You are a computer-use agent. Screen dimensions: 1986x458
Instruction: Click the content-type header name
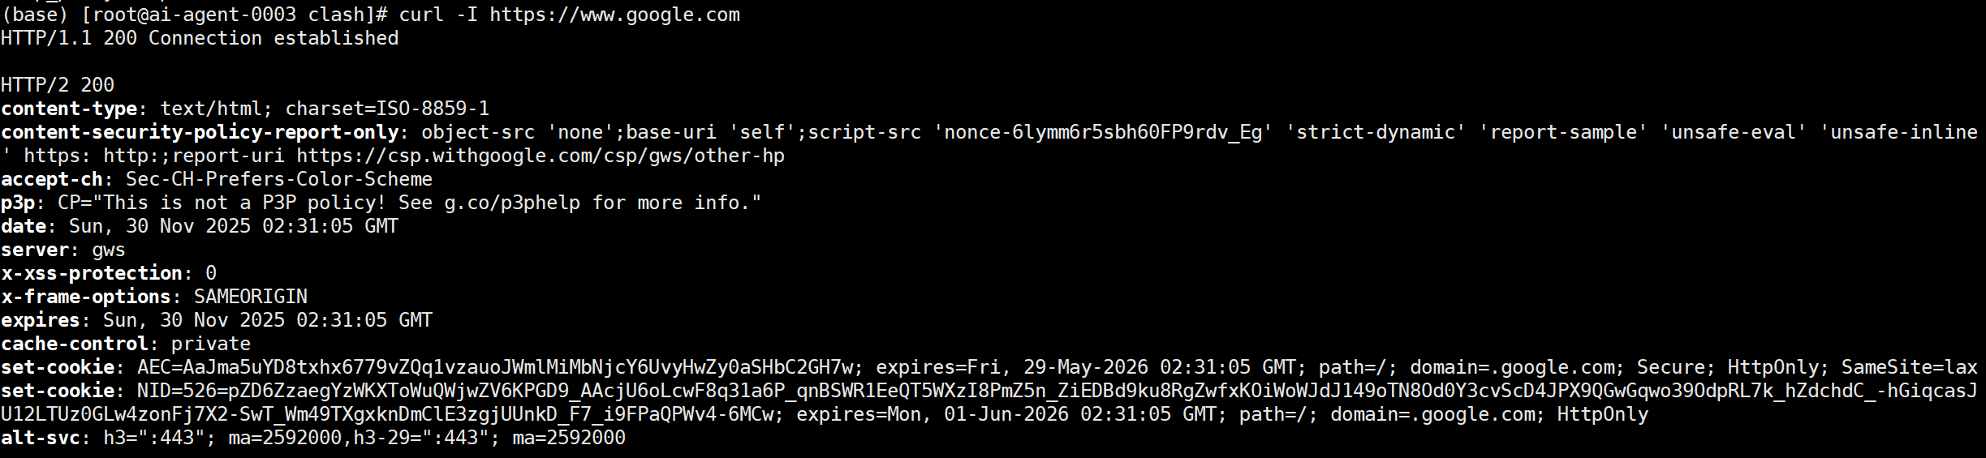(x=69, y=109)
